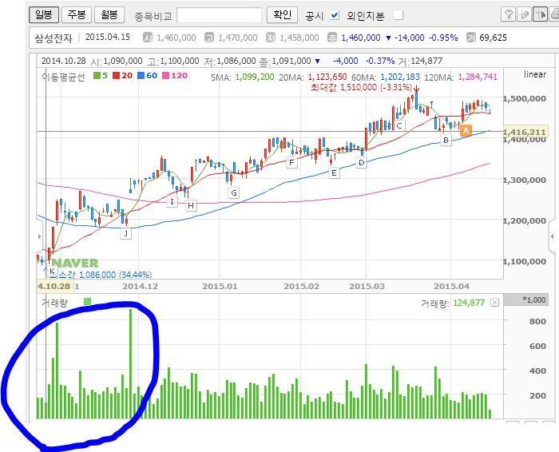Click the green 5-day moving average swatch

97,75
